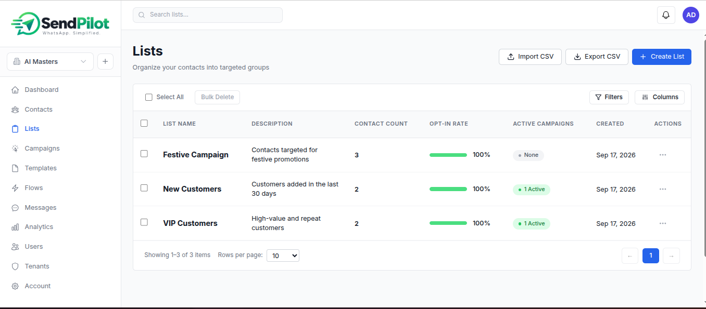Click 'Contacts targeted for festive promotions' description
Screen dimensions: 706x309
(x=284, y=155)
